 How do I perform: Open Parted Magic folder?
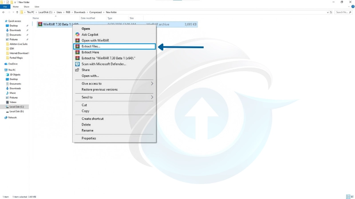coord(16,58)
